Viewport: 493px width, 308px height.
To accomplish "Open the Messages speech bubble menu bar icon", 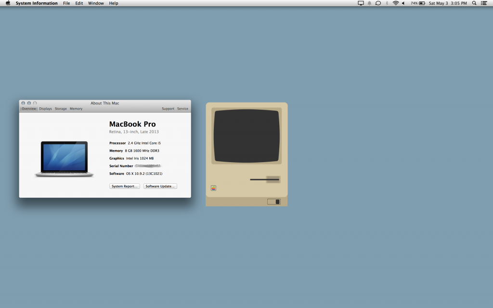I will click(x=378, y=3).
